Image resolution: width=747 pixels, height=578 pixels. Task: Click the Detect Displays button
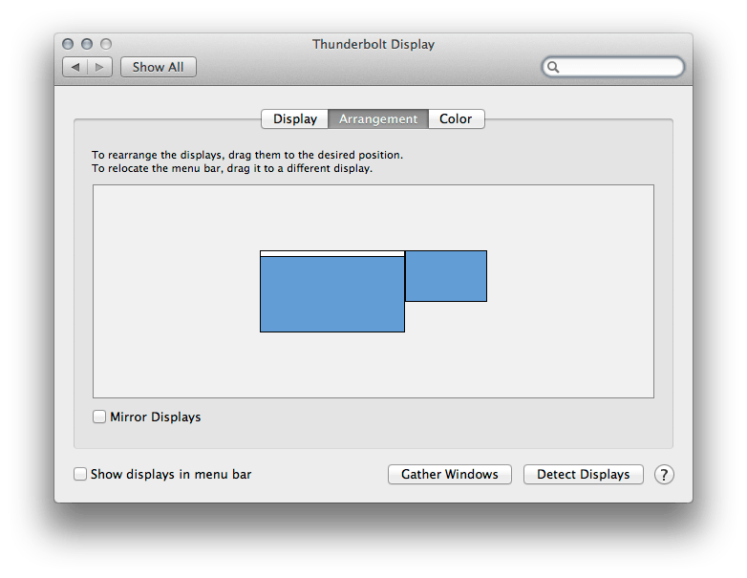(583, 475)
